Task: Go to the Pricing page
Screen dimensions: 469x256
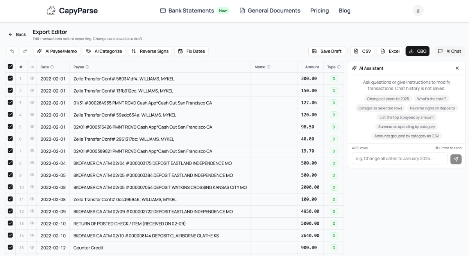Action: (319, 11)
